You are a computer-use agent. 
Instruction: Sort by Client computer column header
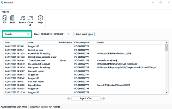click(85, 42)
